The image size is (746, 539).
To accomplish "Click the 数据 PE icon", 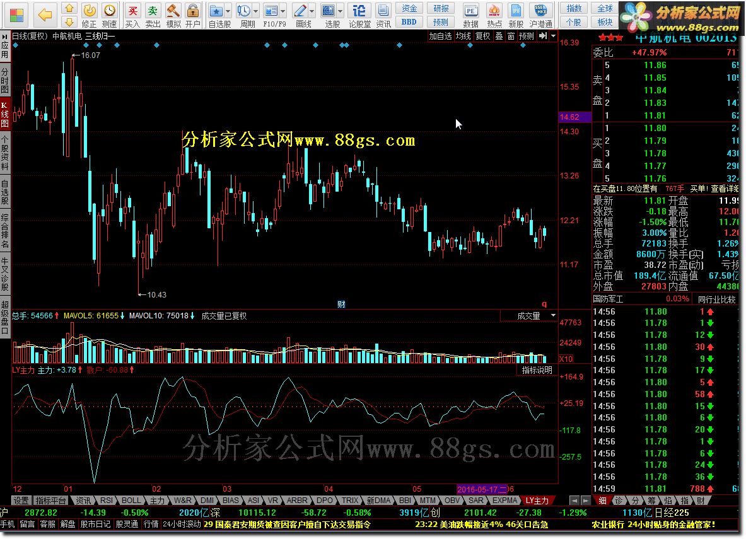I will pos(470,15).
